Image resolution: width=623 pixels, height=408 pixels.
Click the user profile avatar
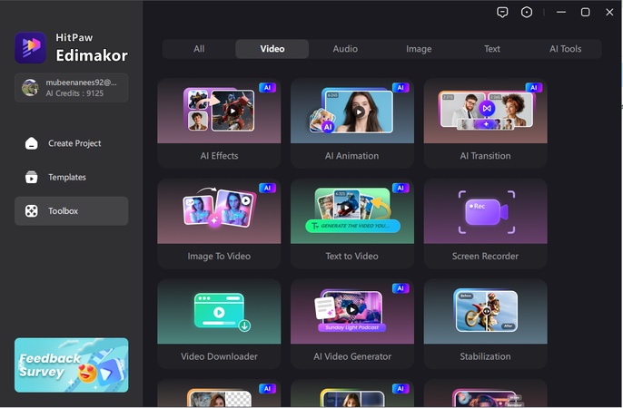tap(30, 87)
